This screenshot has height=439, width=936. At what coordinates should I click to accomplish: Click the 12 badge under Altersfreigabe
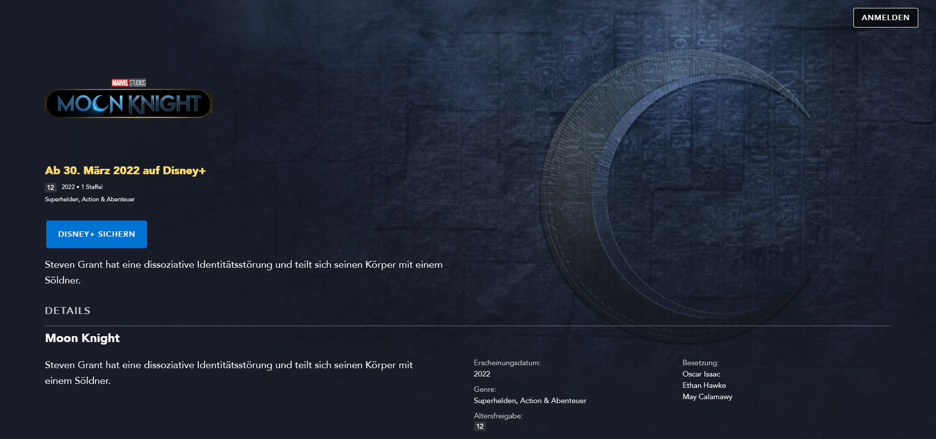pyautogui.click(x=480, y=426)
